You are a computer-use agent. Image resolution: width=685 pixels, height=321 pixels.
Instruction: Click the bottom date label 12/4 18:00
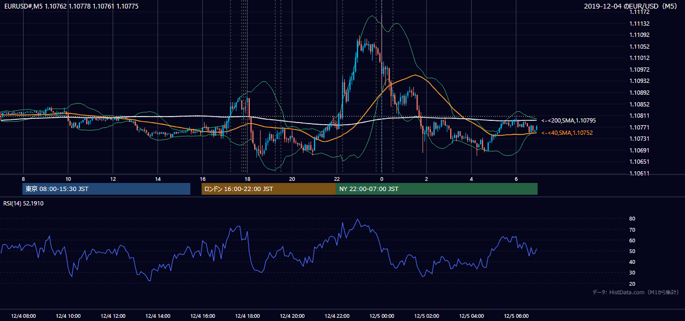pyautogui.click(x=247, y=316)
